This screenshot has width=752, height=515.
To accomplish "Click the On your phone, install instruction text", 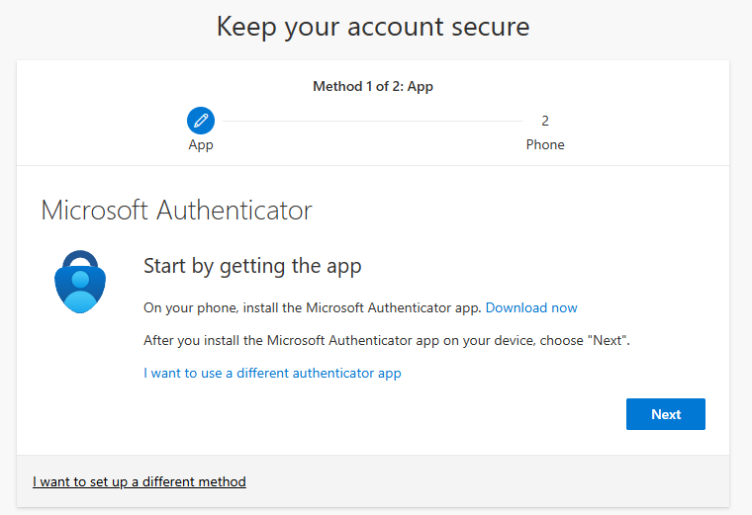I will click(313, 307).
